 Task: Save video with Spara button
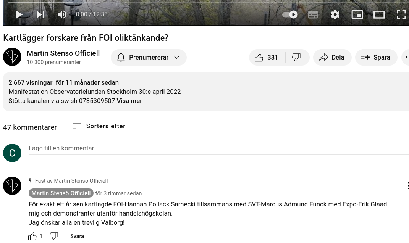376,57
